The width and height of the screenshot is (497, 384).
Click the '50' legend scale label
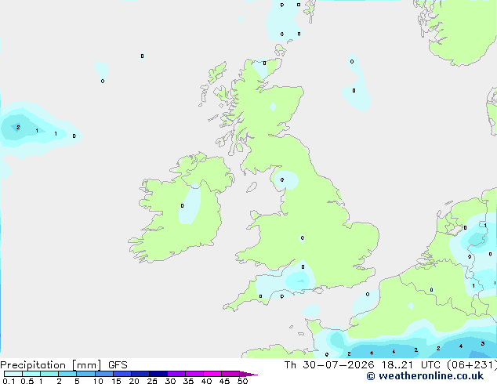[x=242, y=381]
